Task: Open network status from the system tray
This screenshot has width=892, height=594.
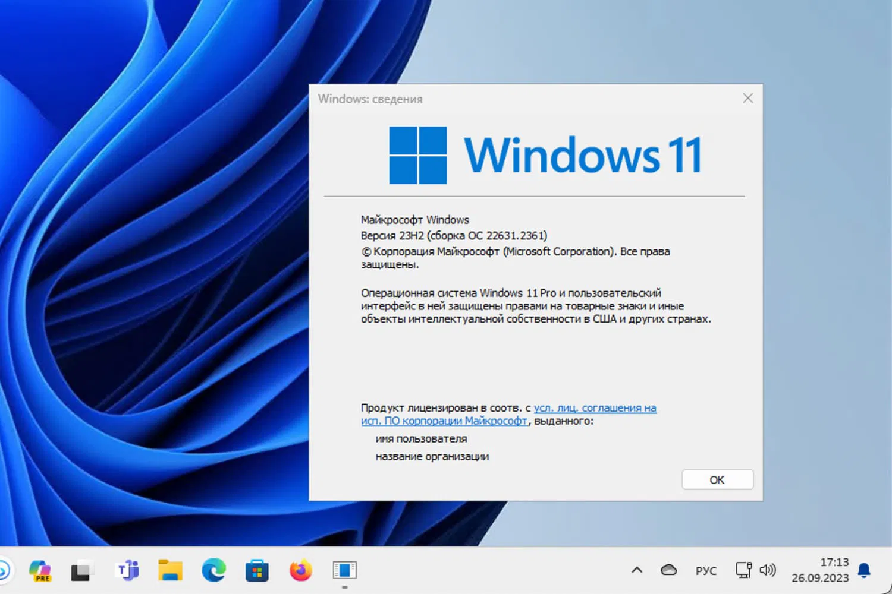Action: [743, 570]
